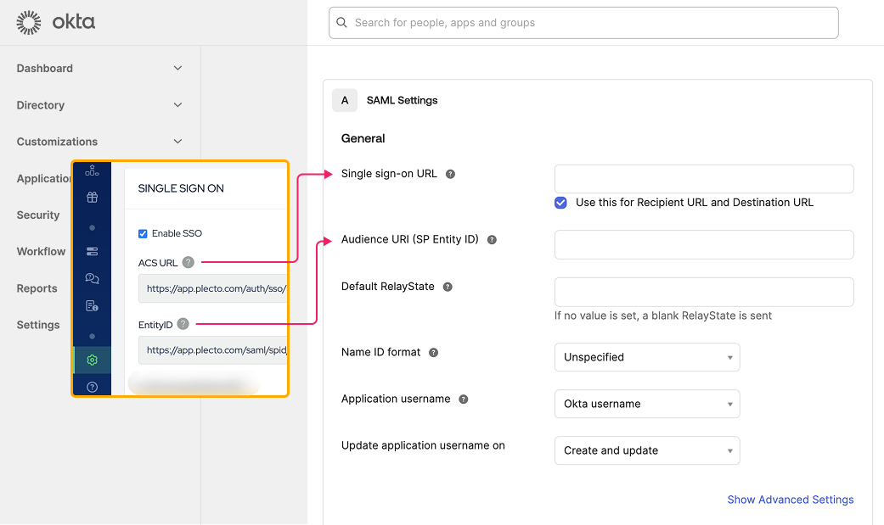
Task: Uncheck Use this for Recipient URL checkbox
Action: point(560,203)
